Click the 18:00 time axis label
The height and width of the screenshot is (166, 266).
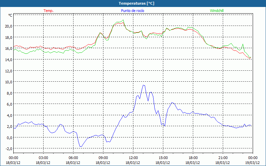193,158
